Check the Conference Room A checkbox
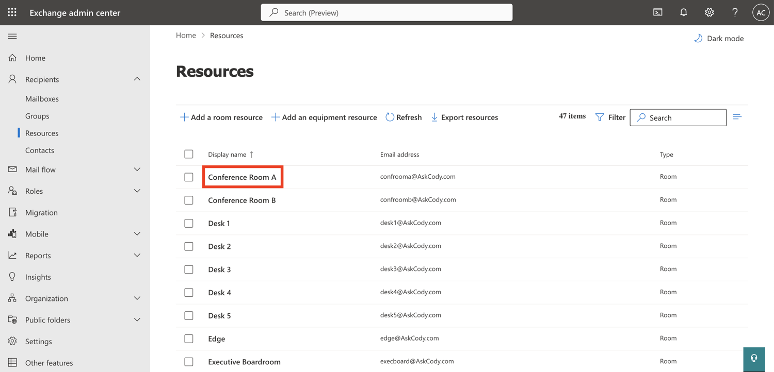Viewport: 774px width, 372px height. point(189,176)
